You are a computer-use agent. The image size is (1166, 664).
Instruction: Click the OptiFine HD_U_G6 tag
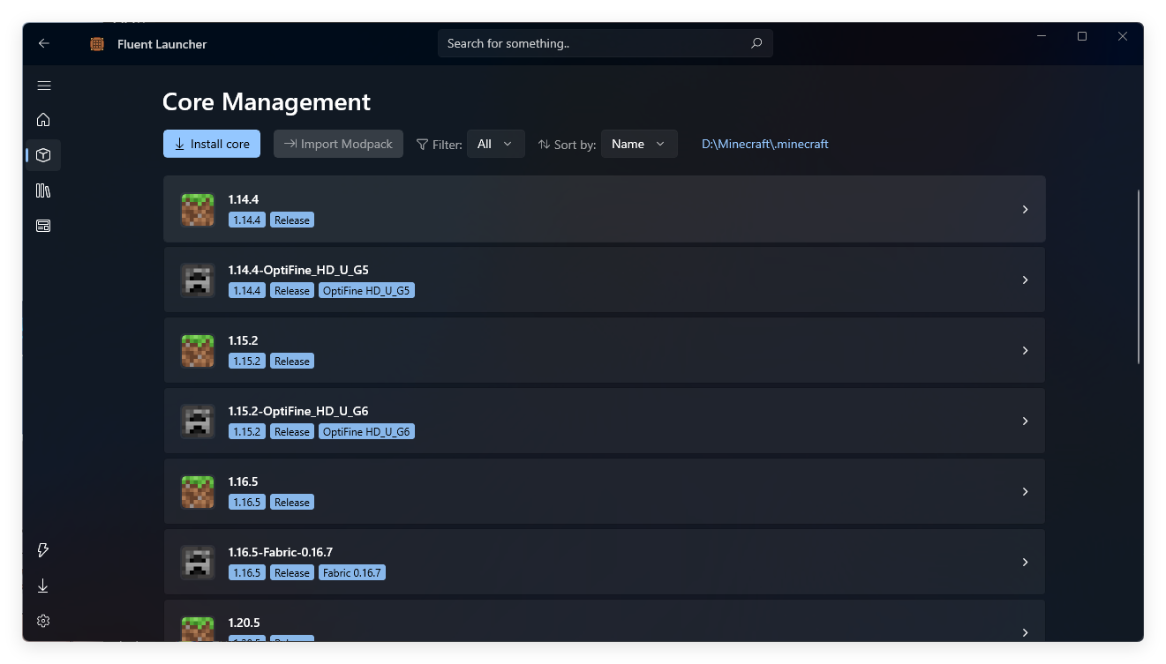[x=366, y=431]
